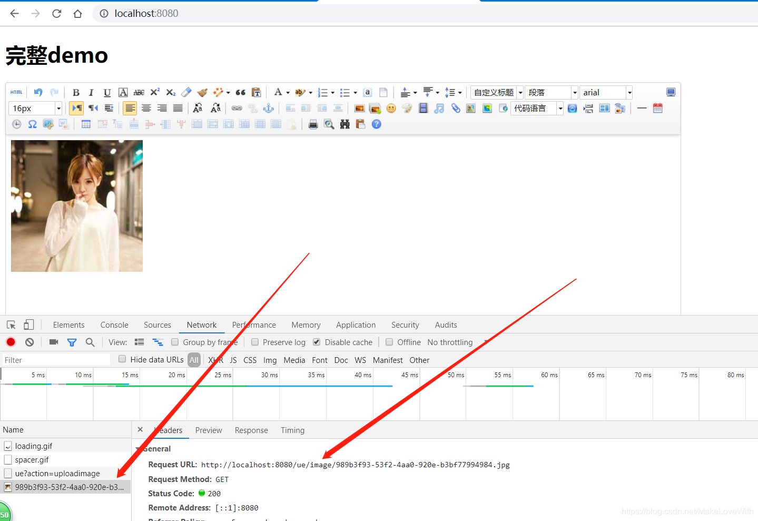Open 自定义标题 custom title dropdown
Image resolution: width=758 pixels, height=521 pixels.
pyautogui.click(x=497, y=92)
